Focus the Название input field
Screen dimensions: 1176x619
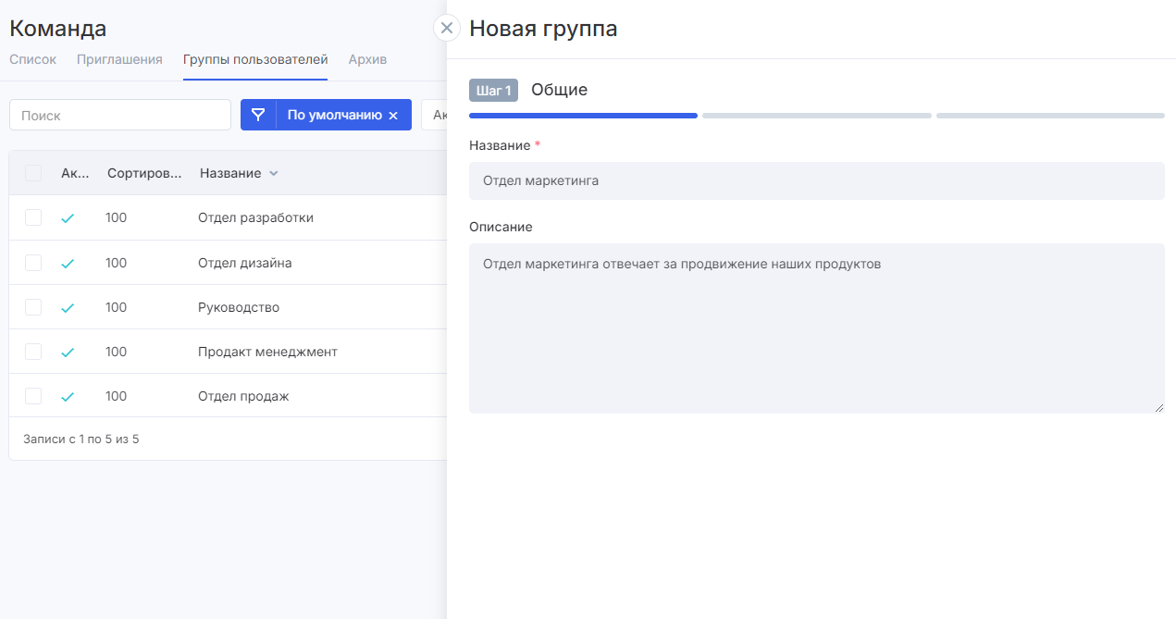pos(817,180)
